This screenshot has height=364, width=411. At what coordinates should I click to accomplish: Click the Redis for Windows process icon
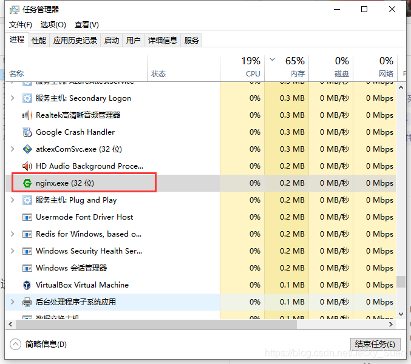pos(27,234)
